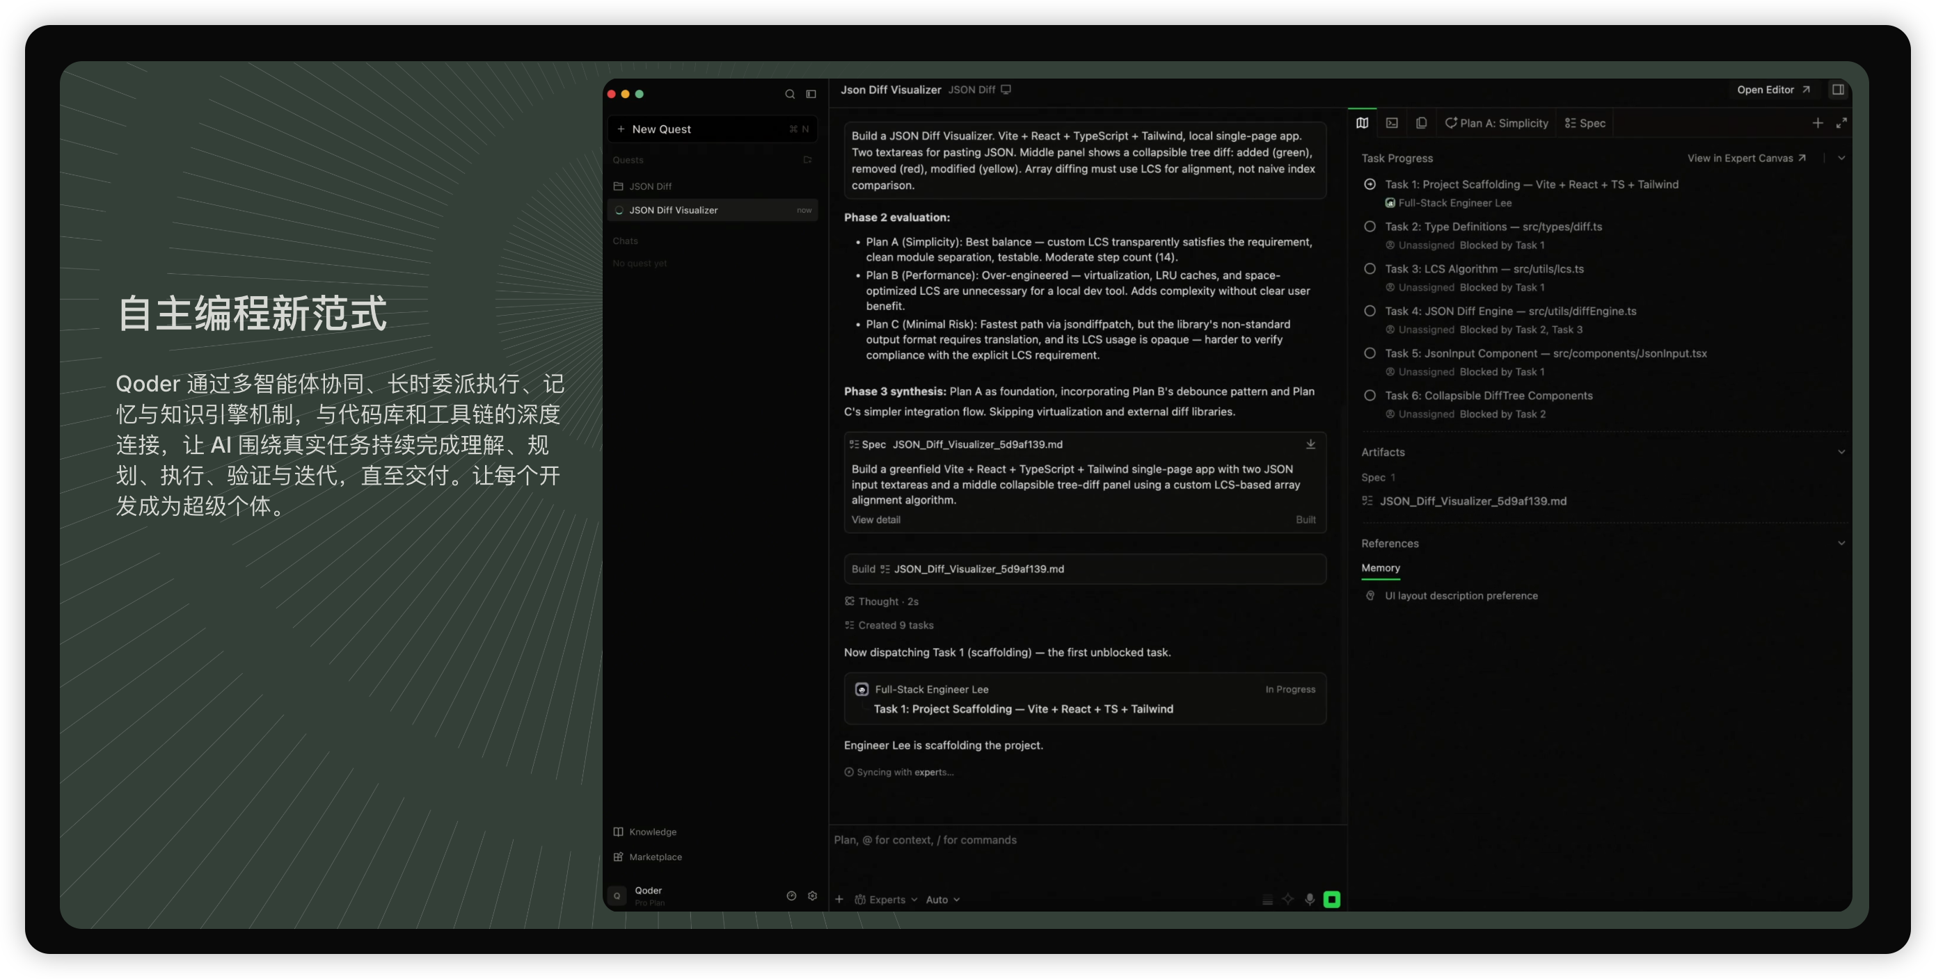
Task: Open JSON_Diff_Visualizer spec file in Artifacts
Action: coord(1464,501)
